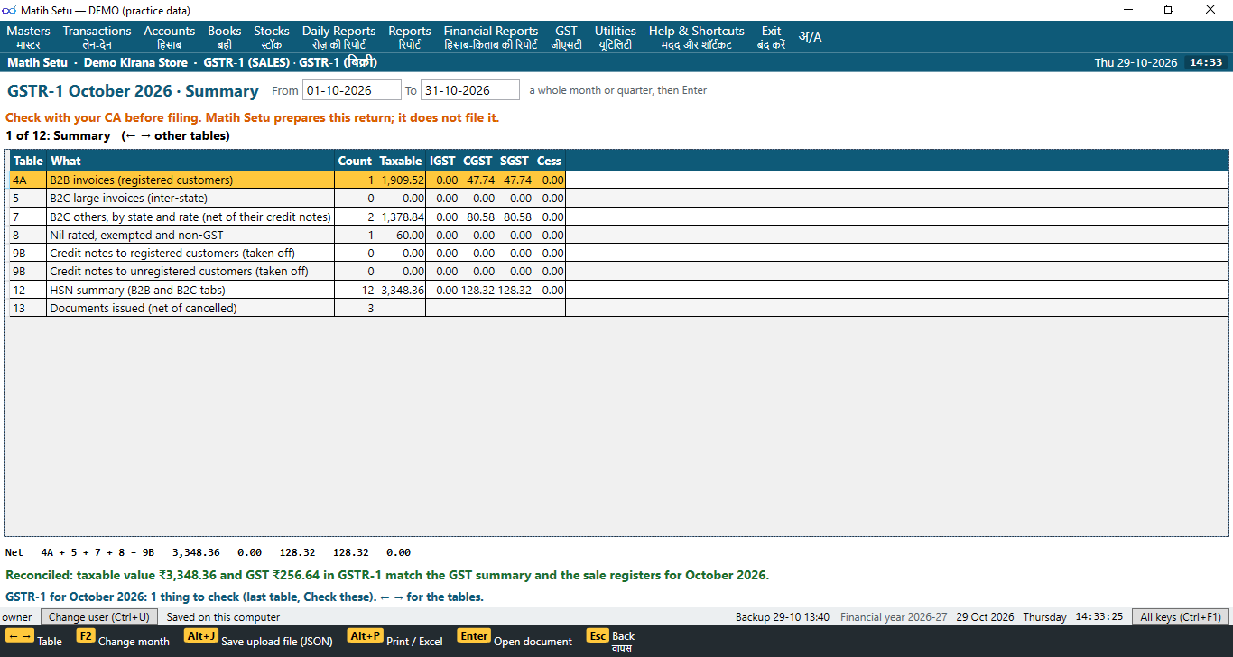Click the From date field

point(351,90)
